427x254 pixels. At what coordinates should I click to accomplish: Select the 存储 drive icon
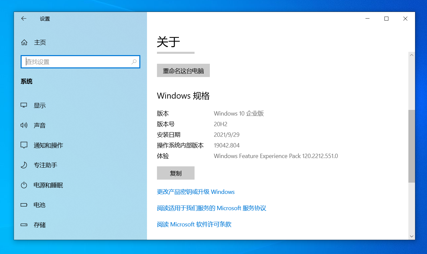(24, 225)
